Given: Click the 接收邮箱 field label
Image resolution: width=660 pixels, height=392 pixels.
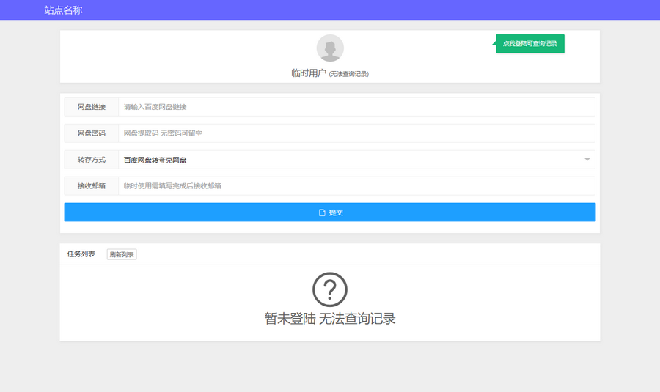Looking at the screenshot, I should tap(92, 186).
